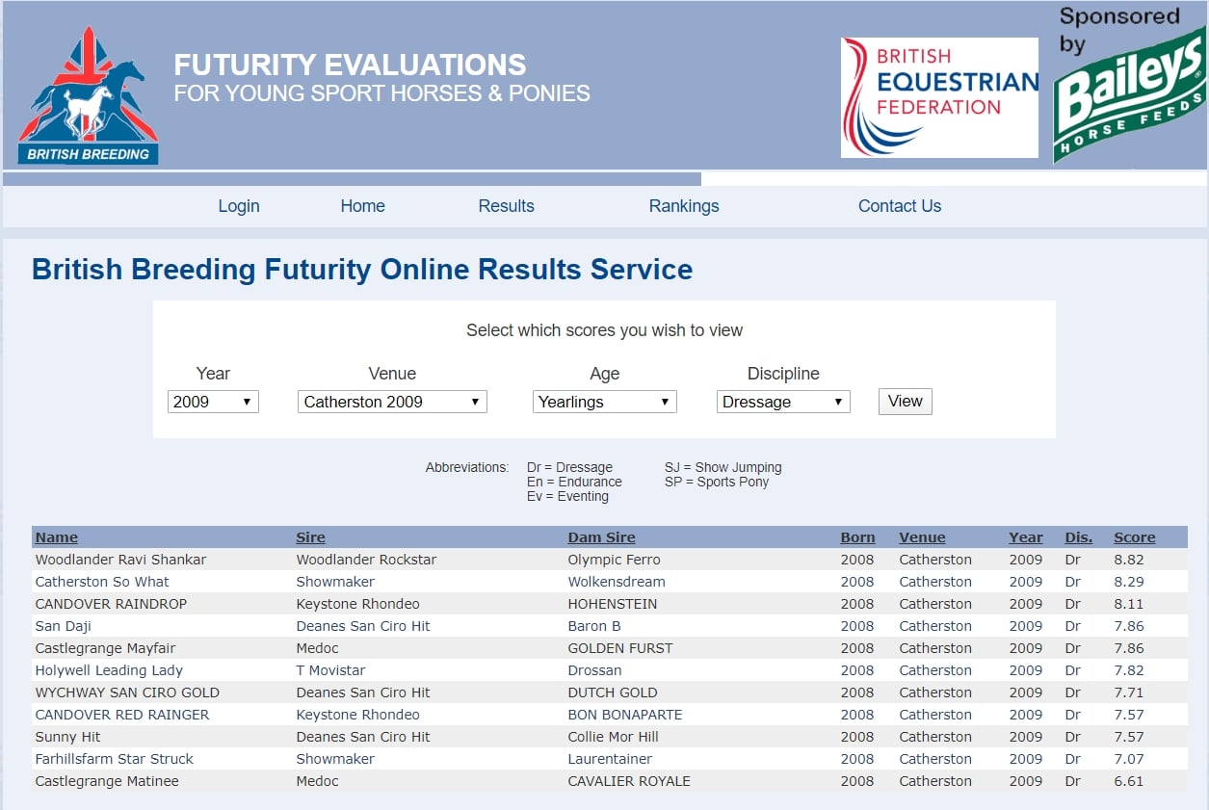Click Farhillsfarm Star Struck name
1209x810 pixels.
pos(115,759)
